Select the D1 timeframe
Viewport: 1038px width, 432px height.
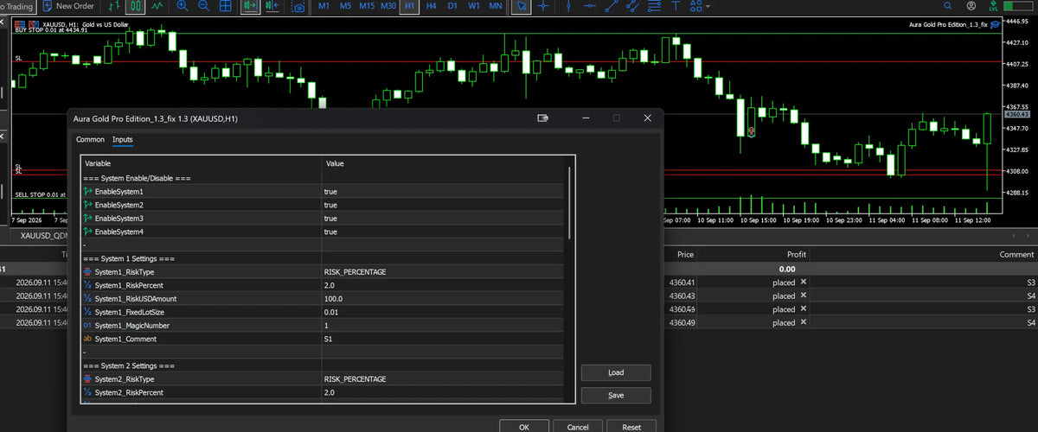(452, 6)
